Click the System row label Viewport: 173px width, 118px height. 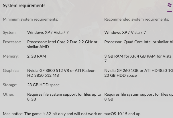pos(10,33)
